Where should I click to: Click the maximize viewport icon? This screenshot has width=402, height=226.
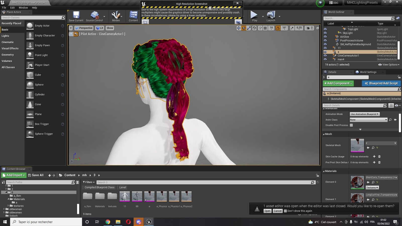(x=317, y=28)
